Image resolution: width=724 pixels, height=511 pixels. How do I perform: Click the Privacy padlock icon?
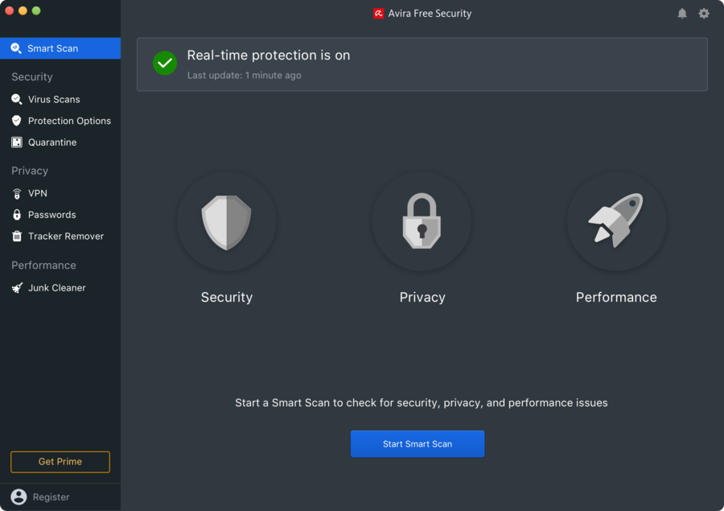point(422,221)
